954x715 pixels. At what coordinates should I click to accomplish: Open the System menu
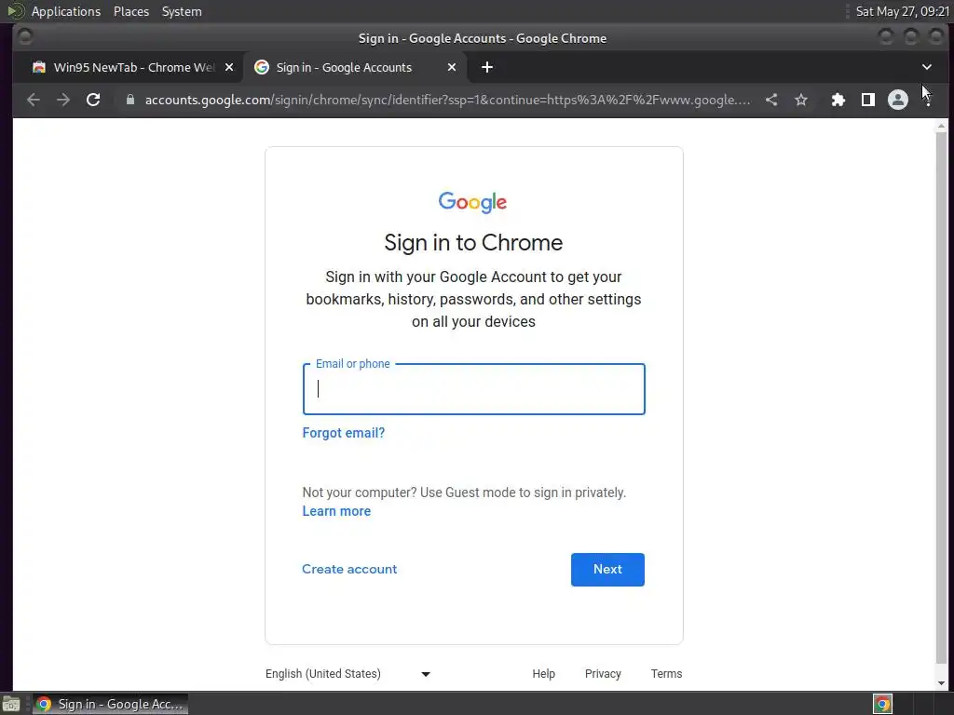click(182, 11)
